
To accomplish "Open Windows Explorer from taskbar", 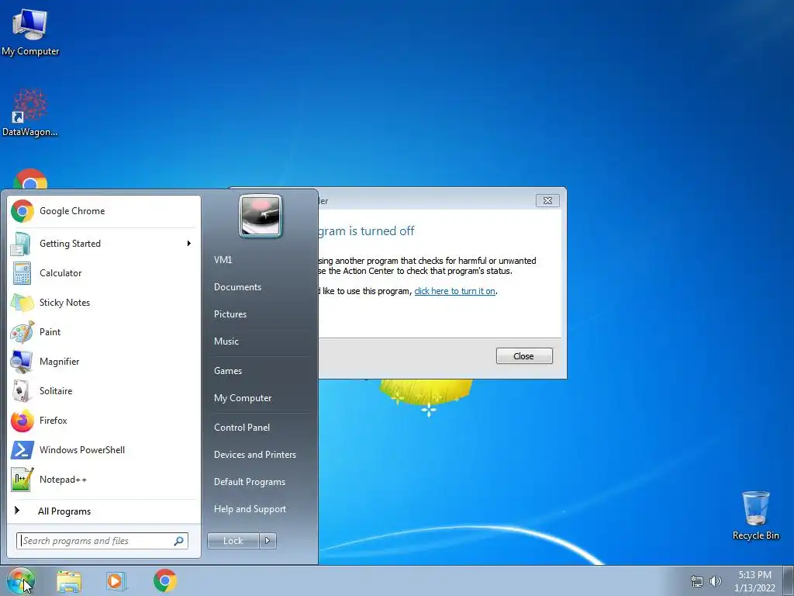I will [69, 580].
